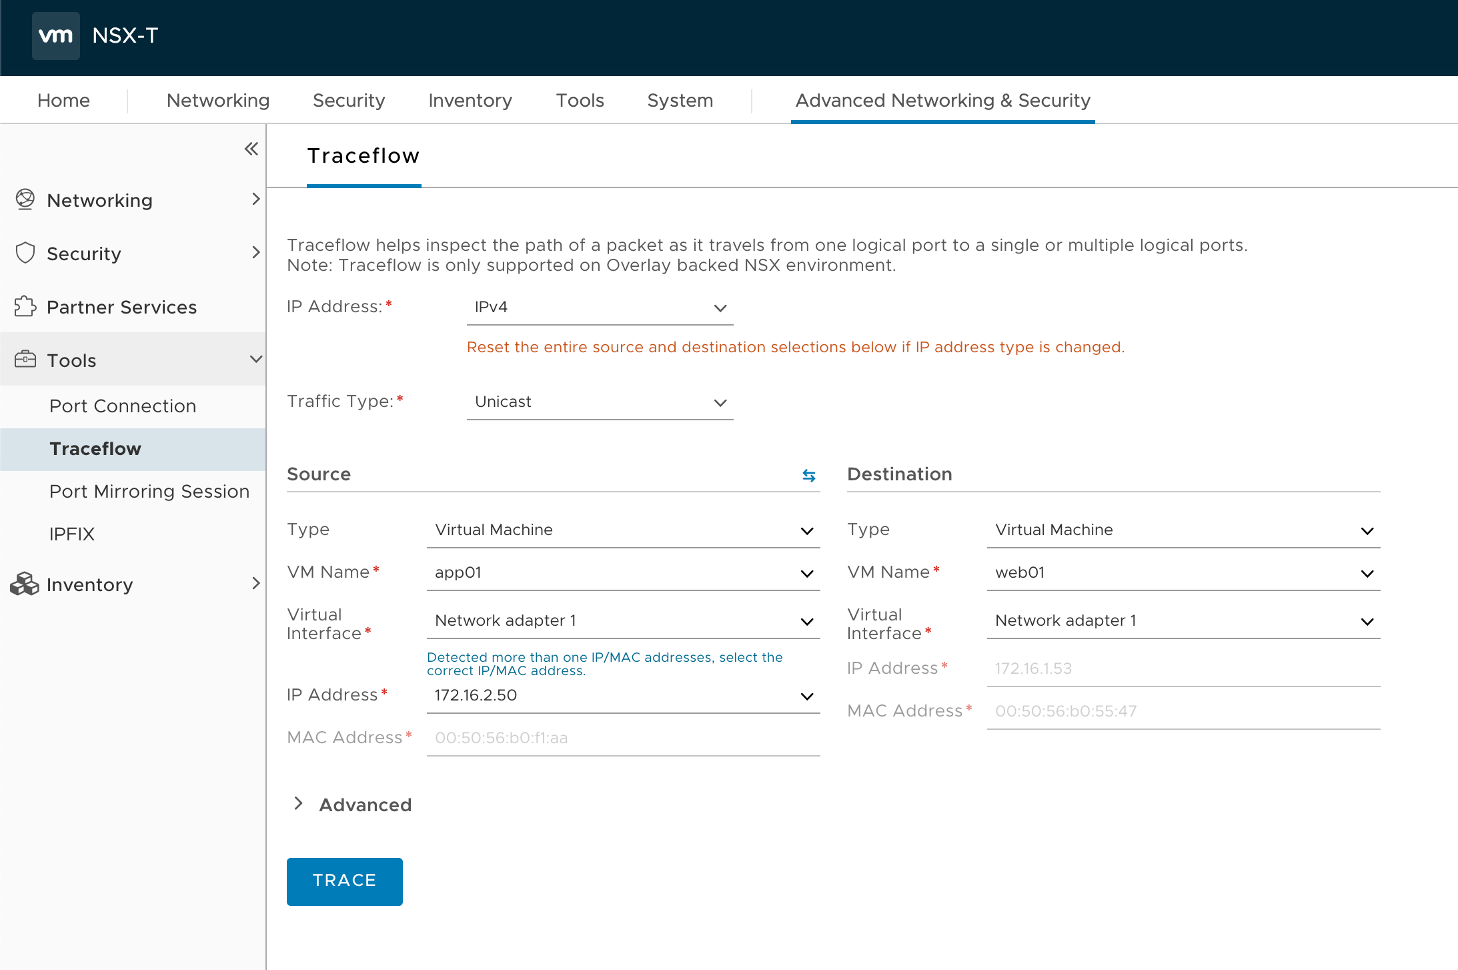Open Port Mirroring Session in sidebar
This screenshot has height=970, width=1458.
pyautogui.click(x=149, y=492)
